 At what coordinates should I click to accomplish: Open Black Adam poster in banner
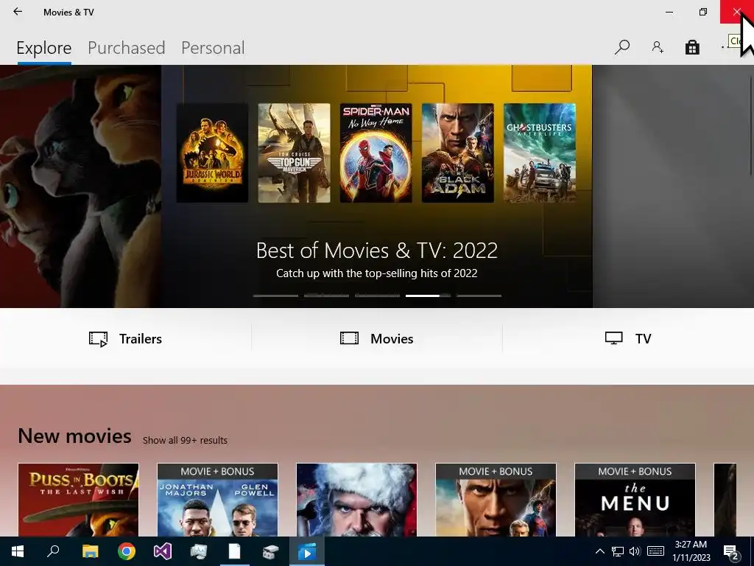tap(458, 153)
